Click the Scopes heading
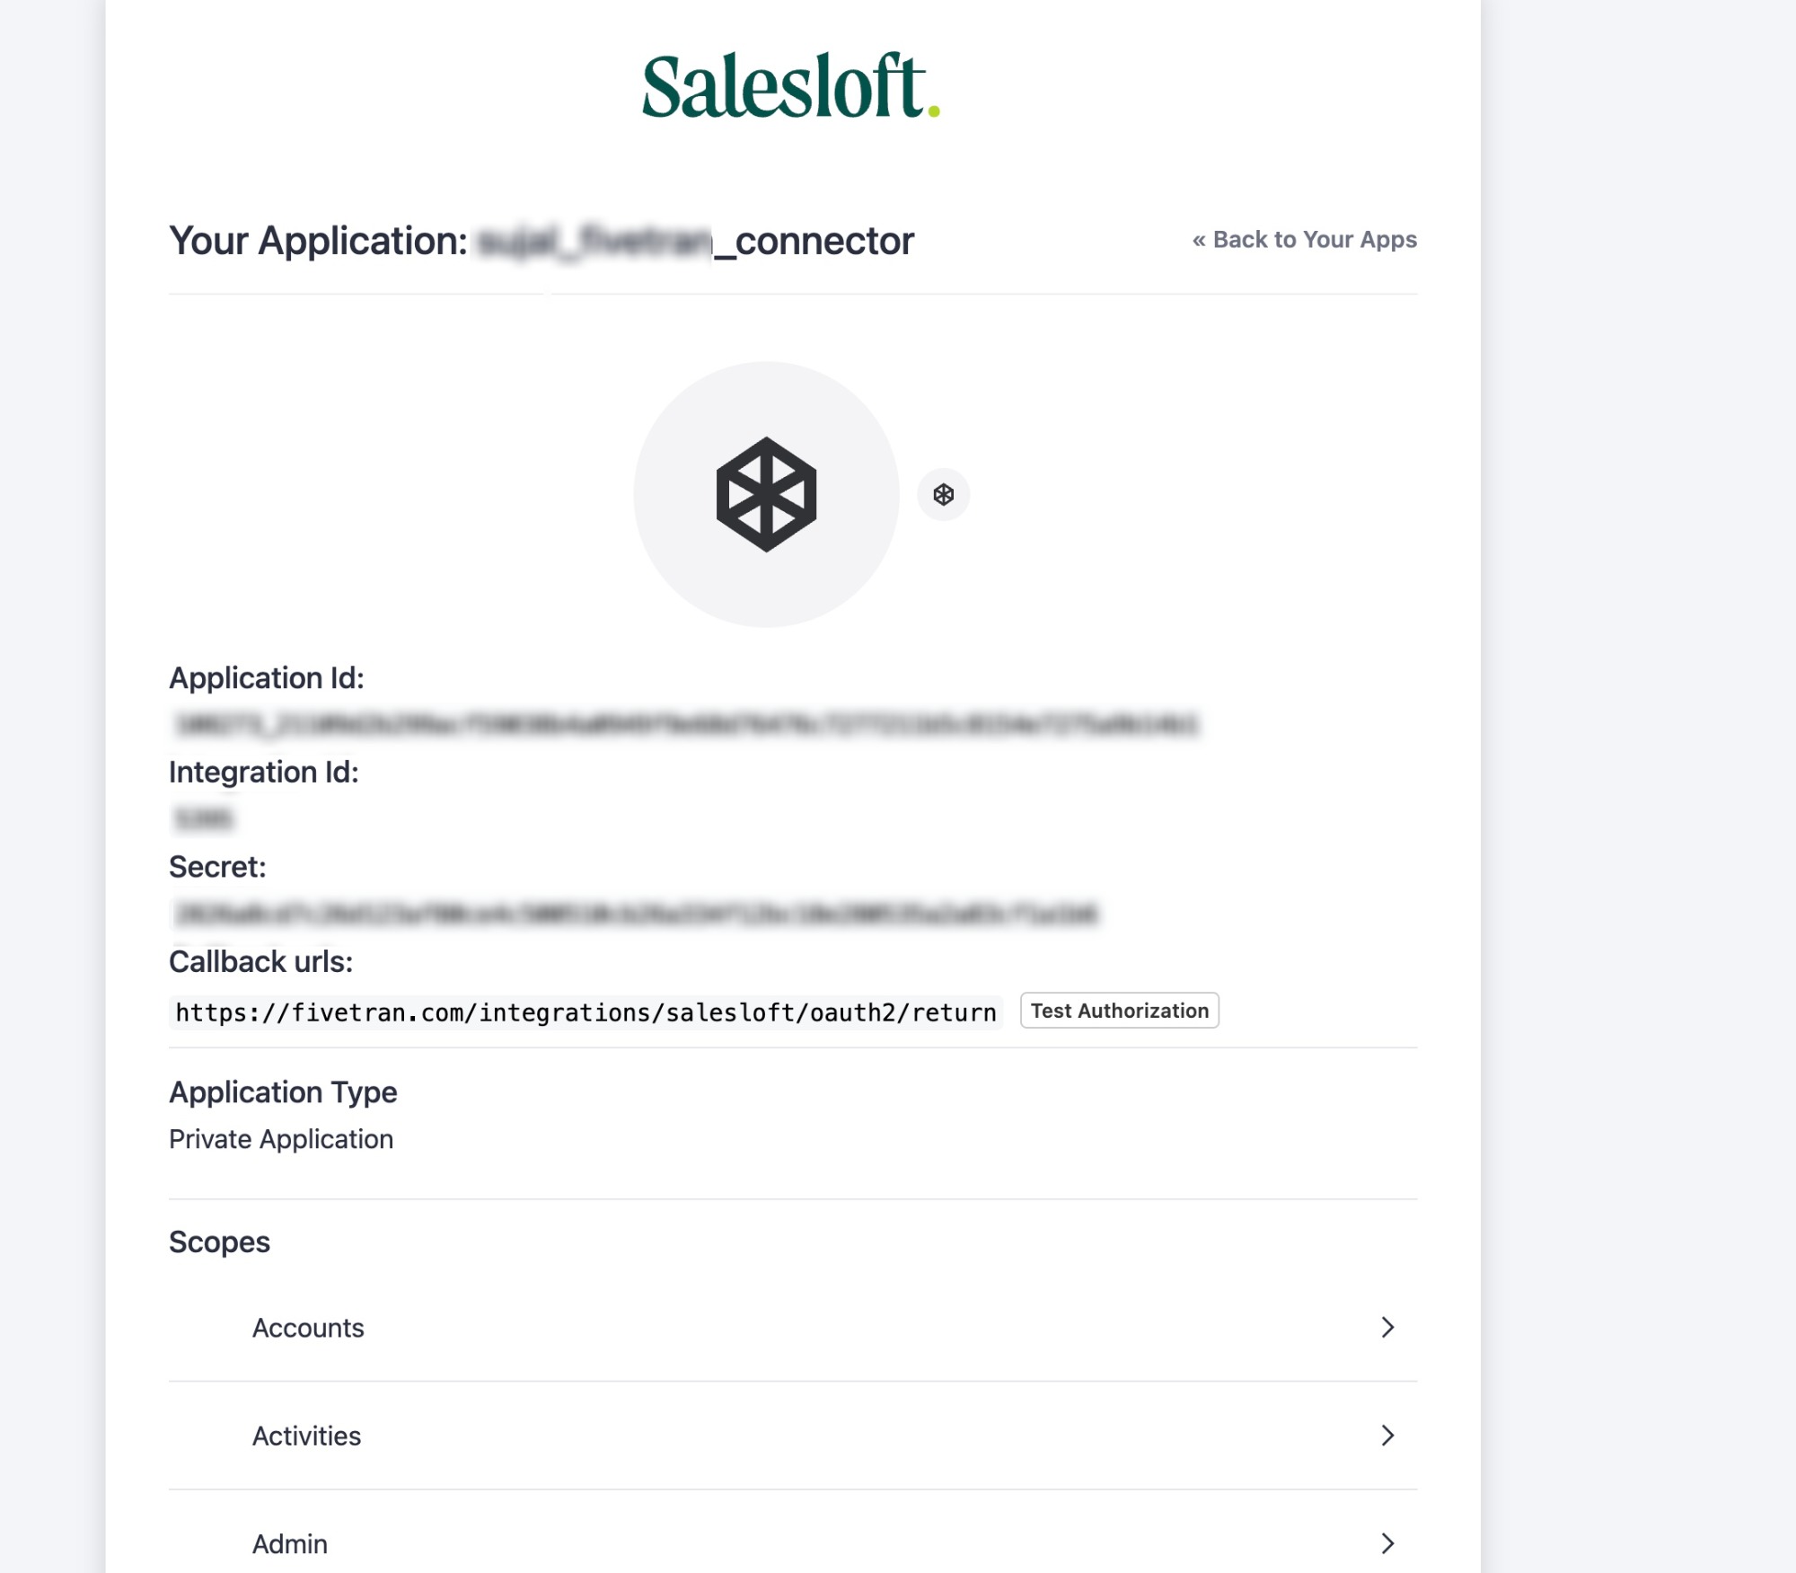This screenshot has width=1796, height=1573. pyautogui.click(x=219, y=1242)
